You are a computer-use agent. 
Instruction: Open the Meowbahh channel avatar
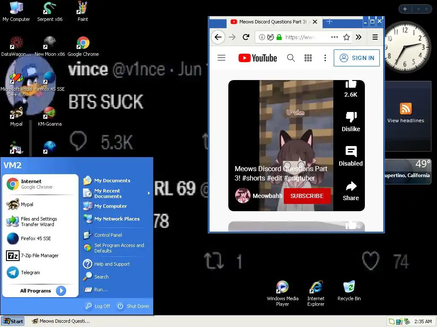242,195
